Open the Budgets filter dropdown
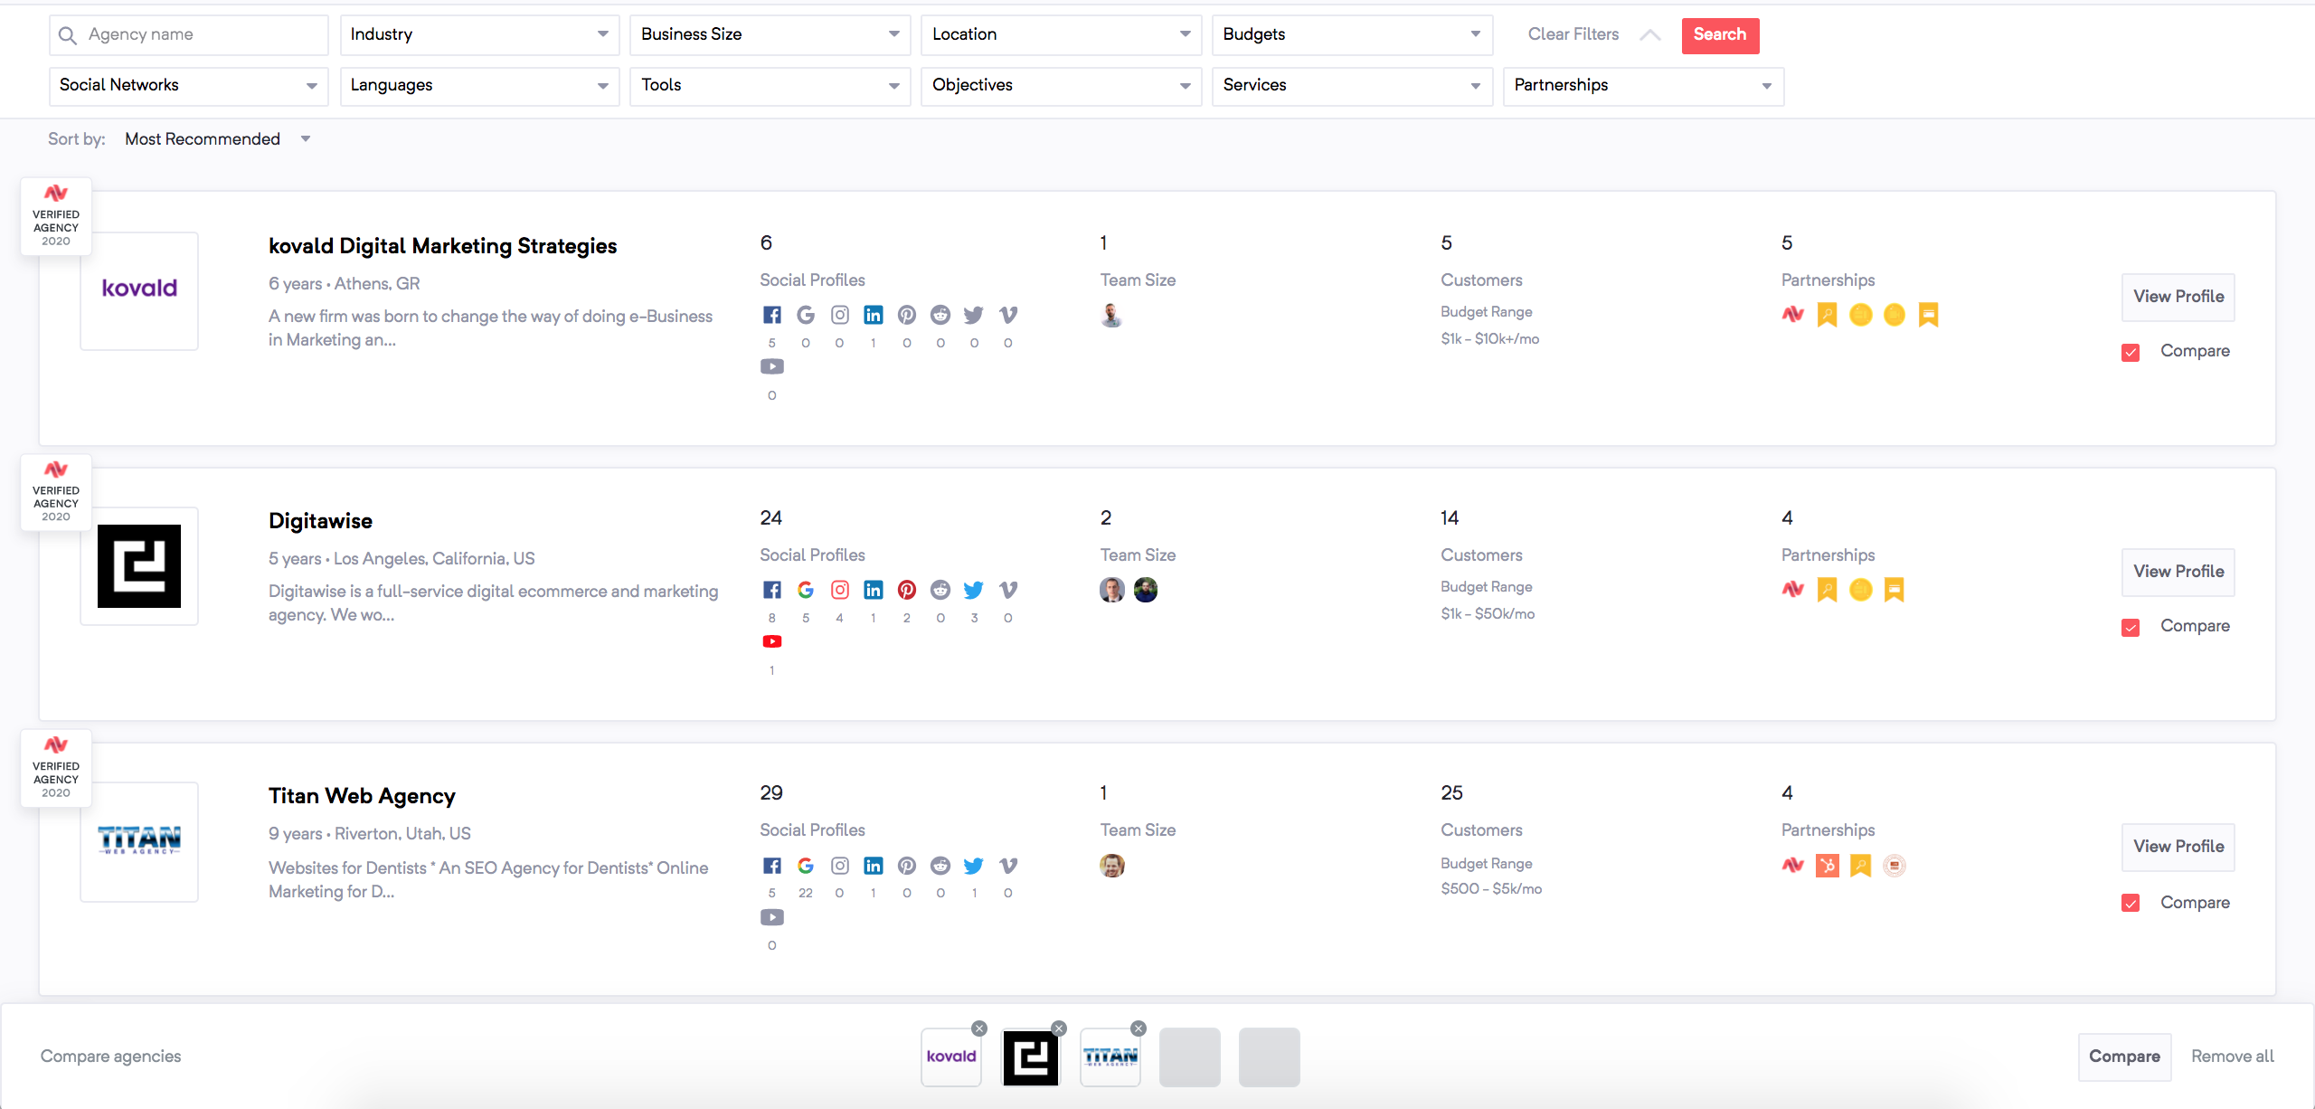Image resolution: width=2315 pixels, height=1109 pixels. 1352,34
